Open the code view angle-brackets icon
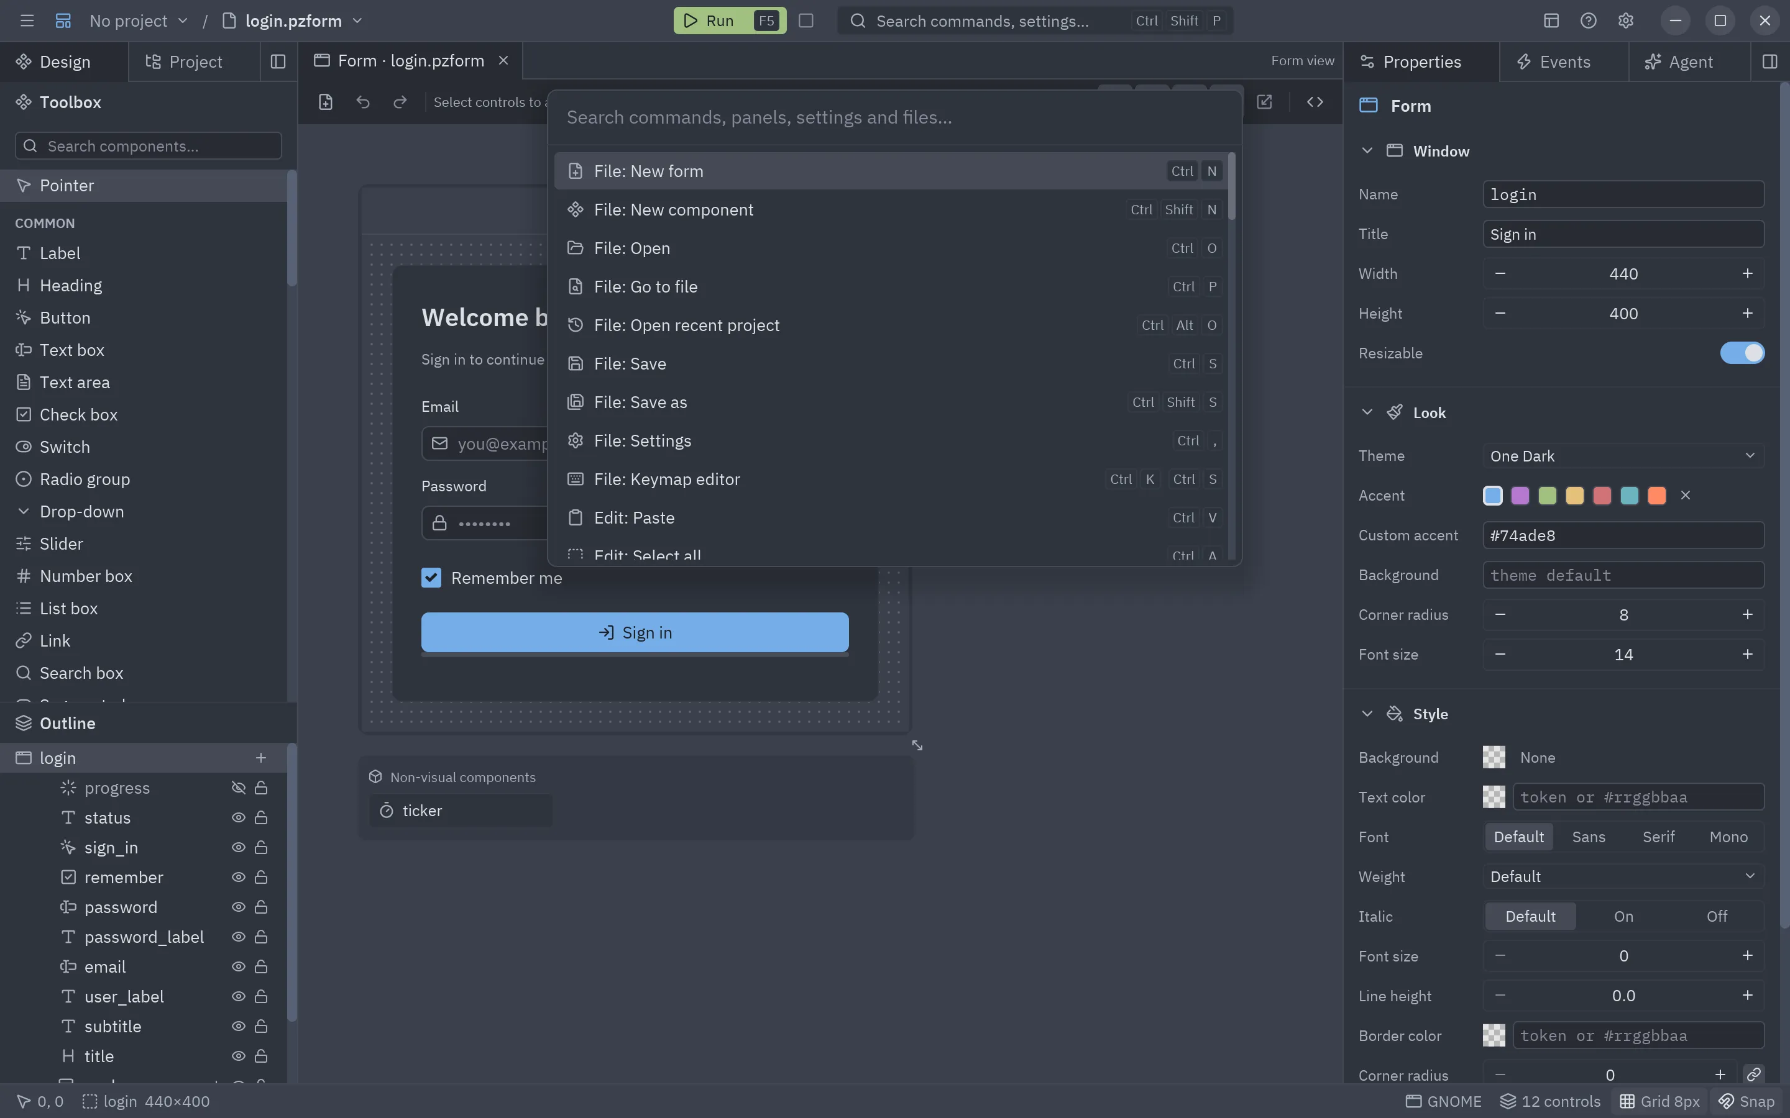The width and height of the screenshot is (1790, 1118). pos(1315,102)
